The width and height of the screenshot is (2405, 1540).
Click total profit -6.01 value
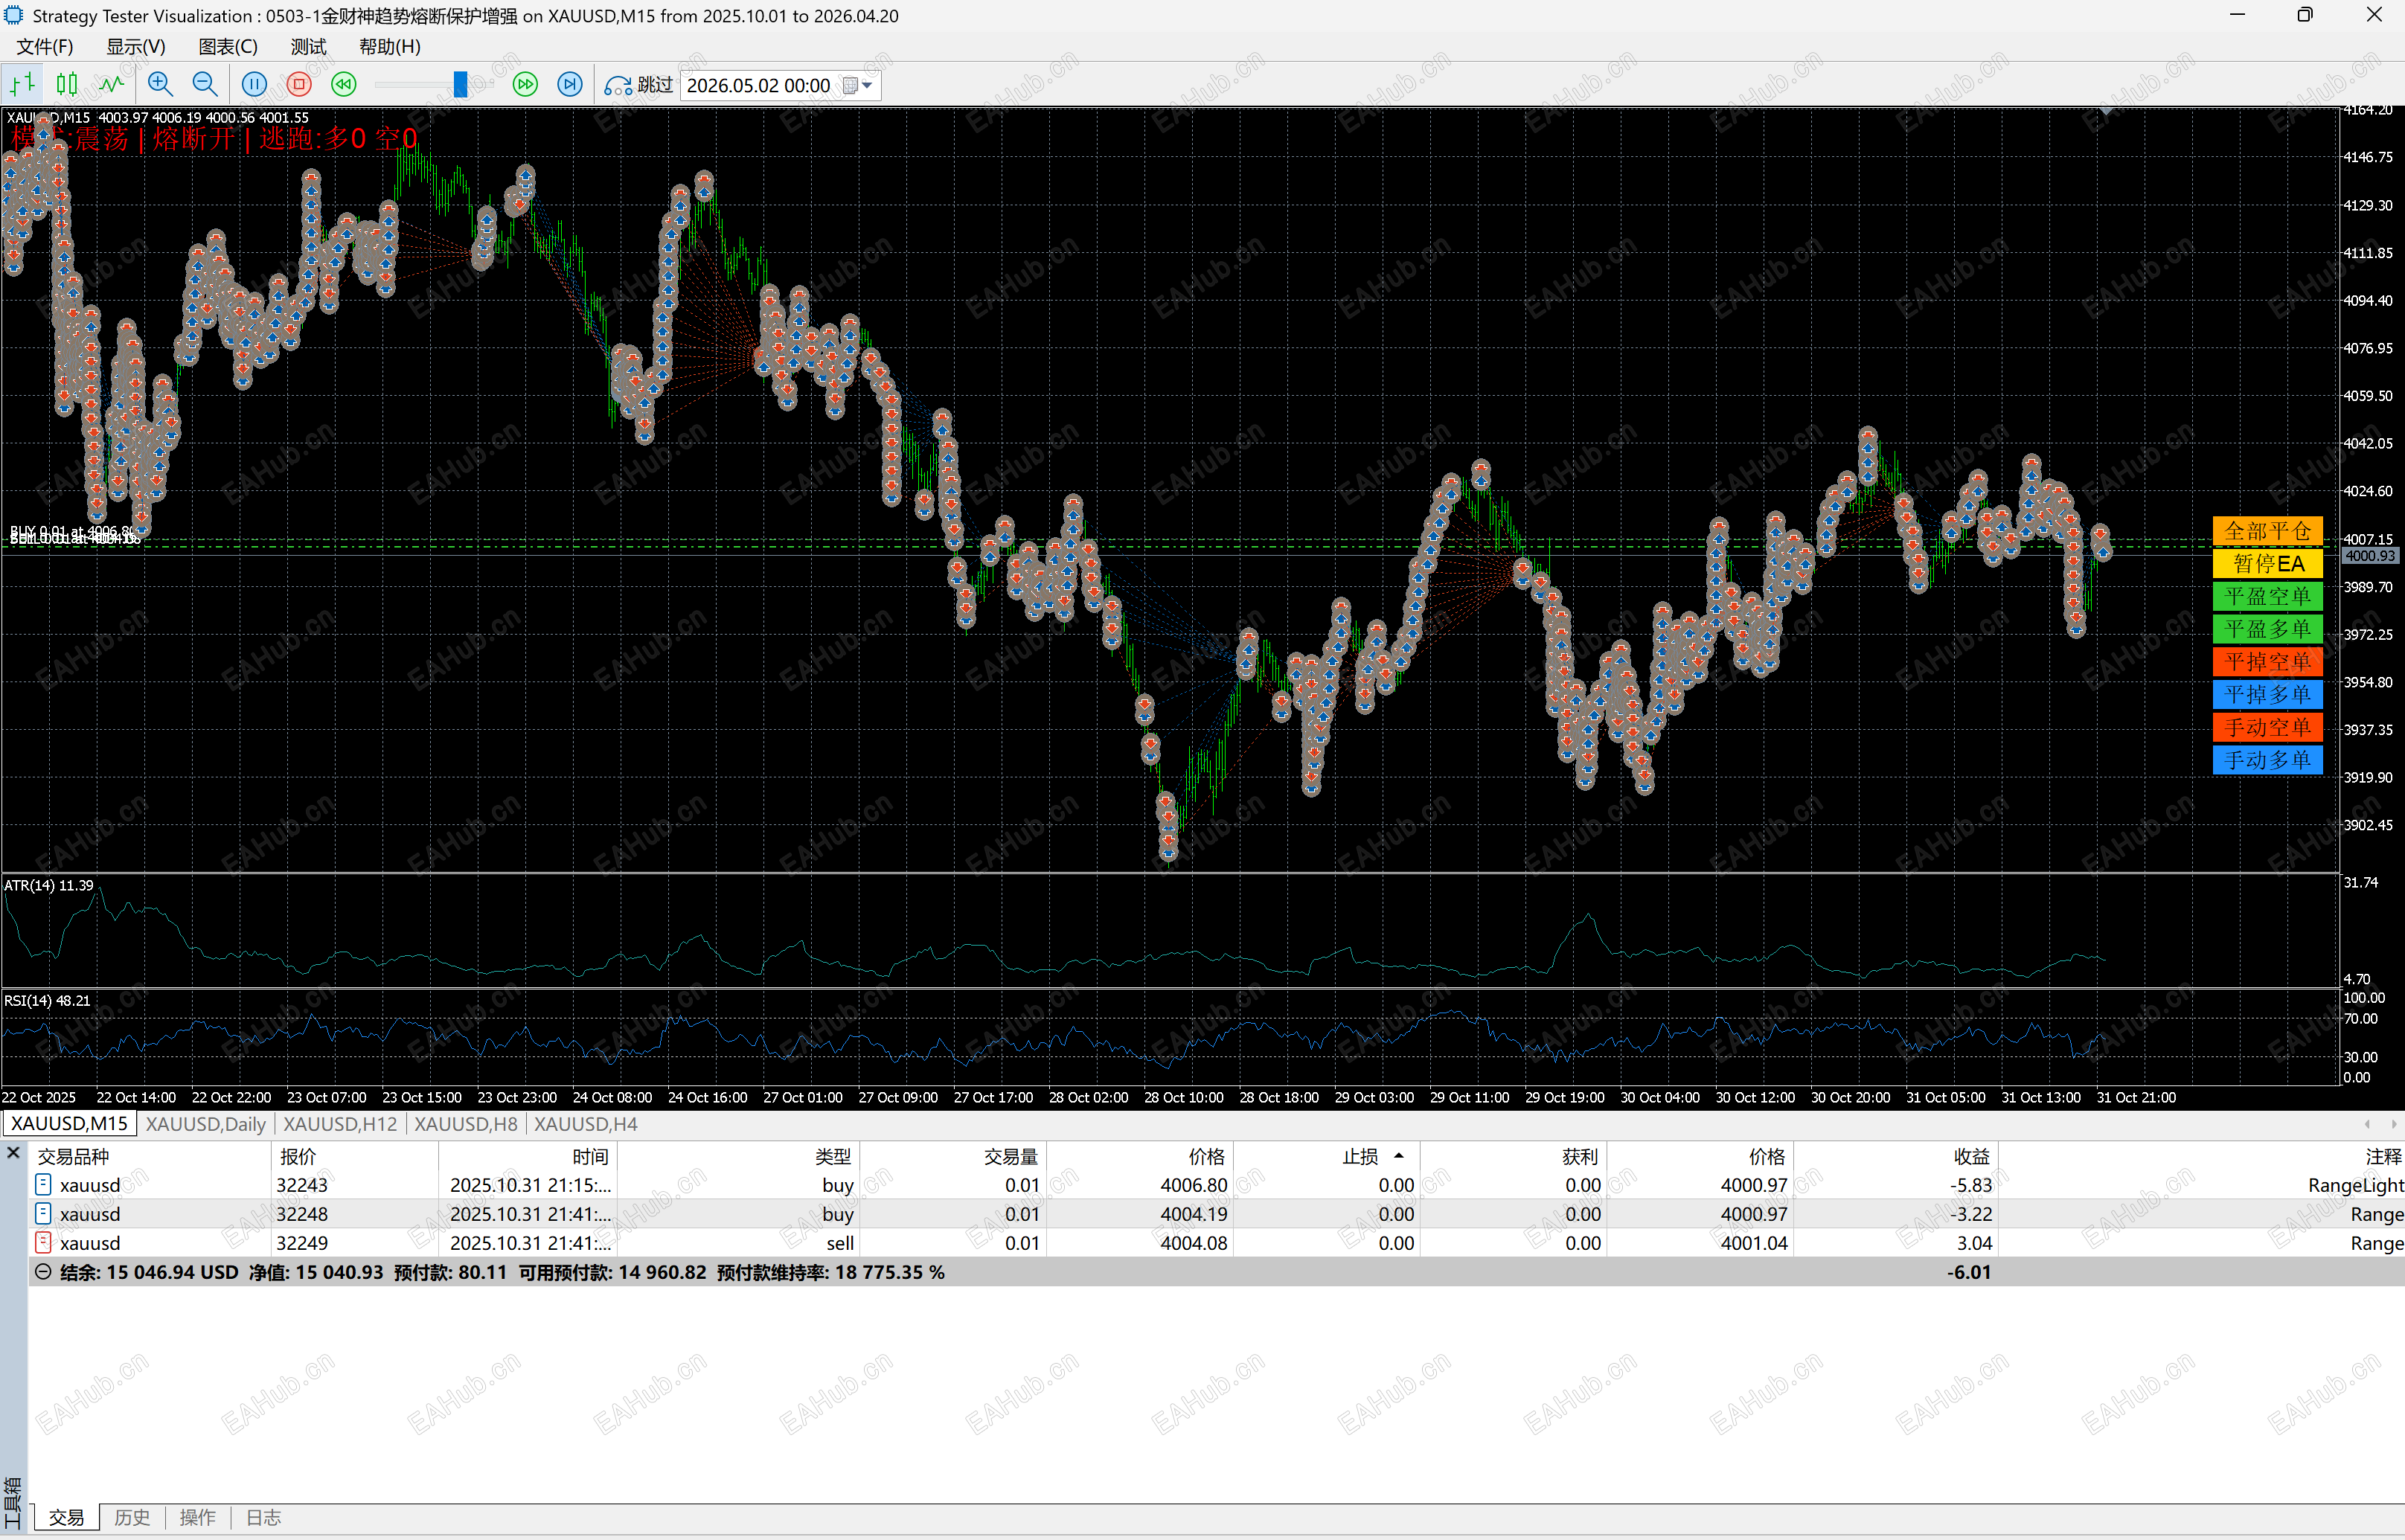click(1968, 1272)
